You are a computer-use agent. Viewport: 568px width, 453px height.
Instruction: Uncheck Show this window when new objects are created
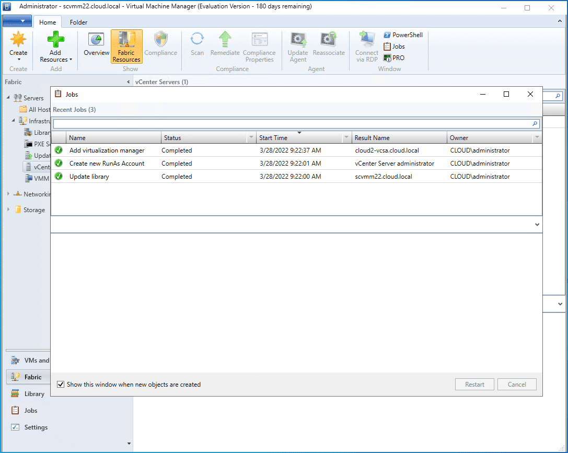[x=61, y=385]
